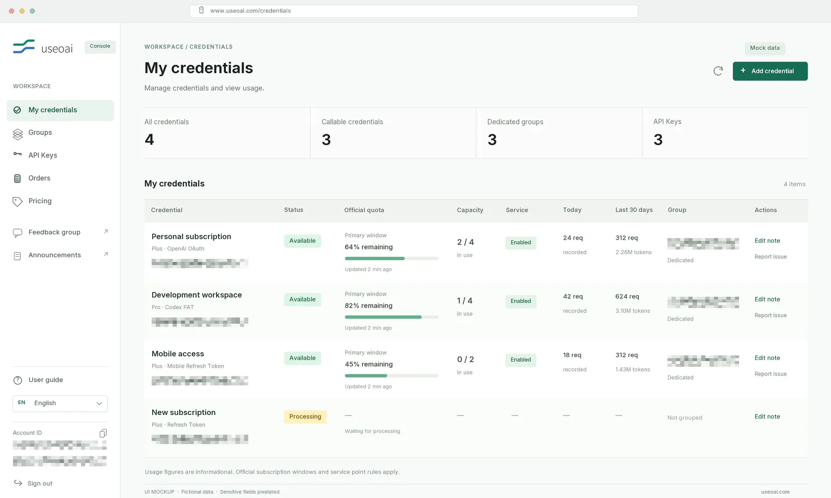Report issue for Development workspace
831x498 pixels.
770,315
